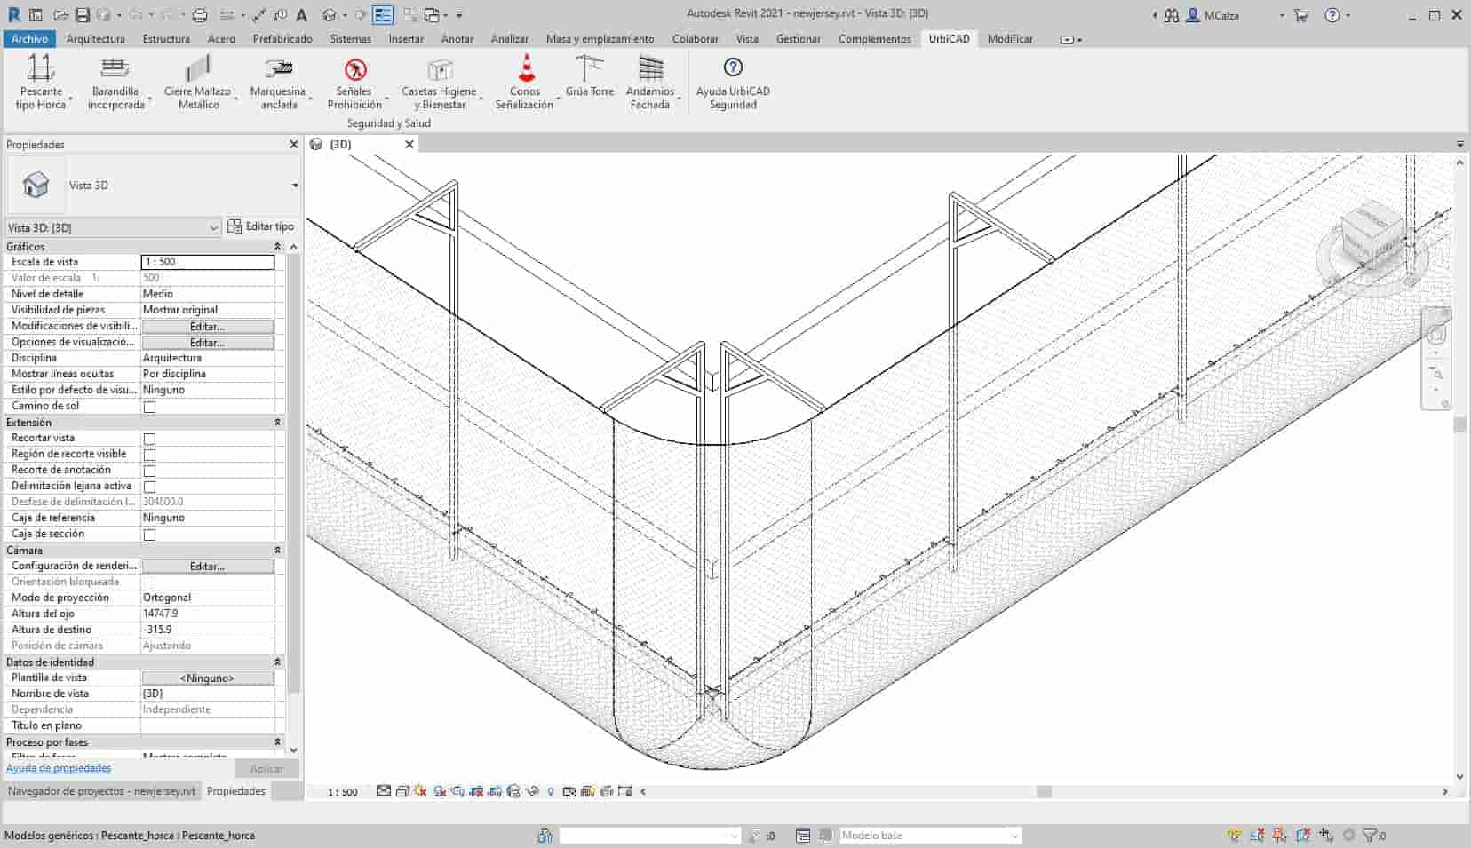Click the Nombre de vista {3D} field
This screenshot has width=1471, height=848.
click(208, 693)
